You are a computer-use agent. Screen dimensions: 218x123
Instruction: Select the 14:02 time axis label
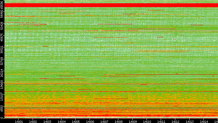pyautogui.click(x=33, y=122)
